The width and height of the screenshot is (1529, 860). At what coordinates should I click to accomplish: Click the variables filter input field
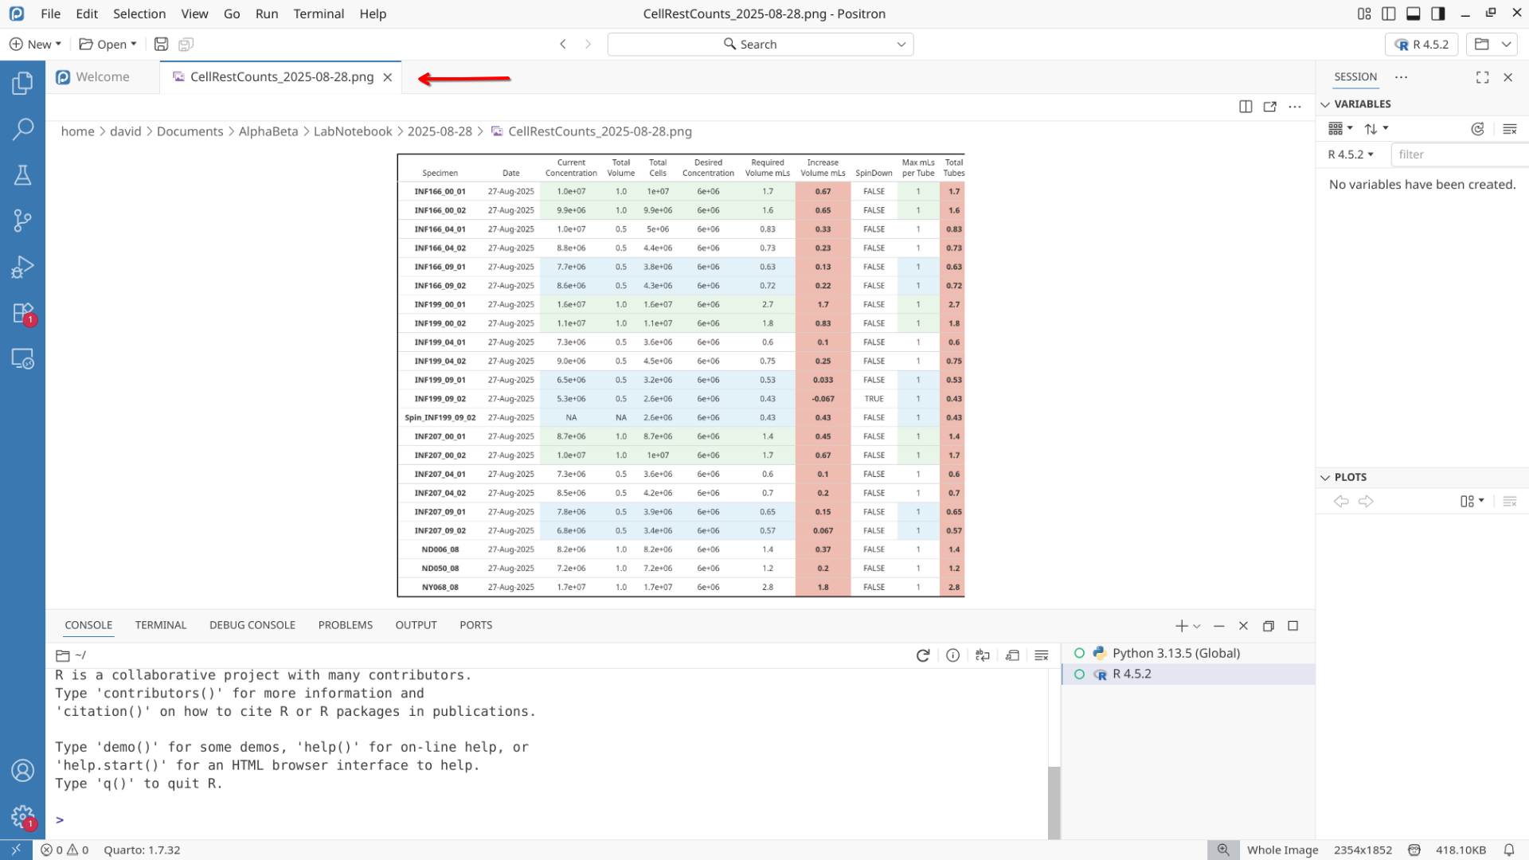(1457, 154)
